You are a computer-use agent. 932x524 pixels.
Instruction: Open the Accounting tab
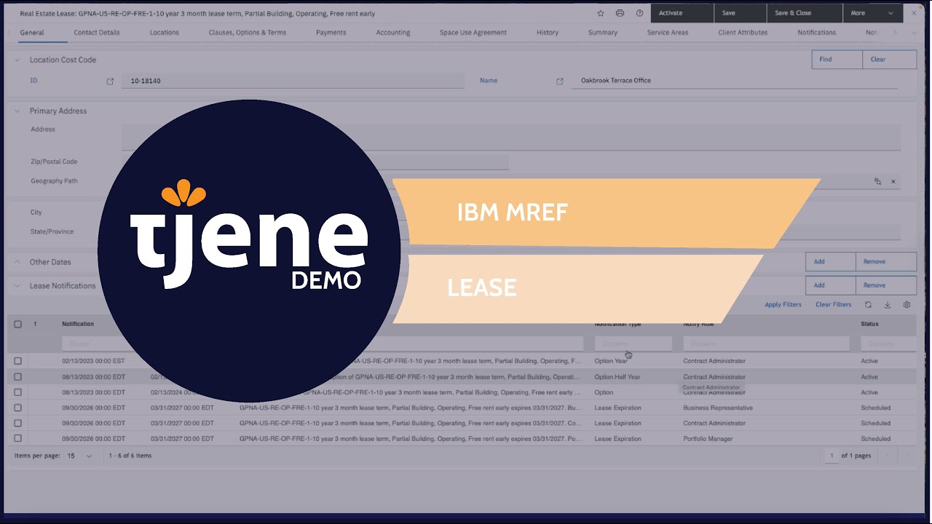click(x=393, y=33)
